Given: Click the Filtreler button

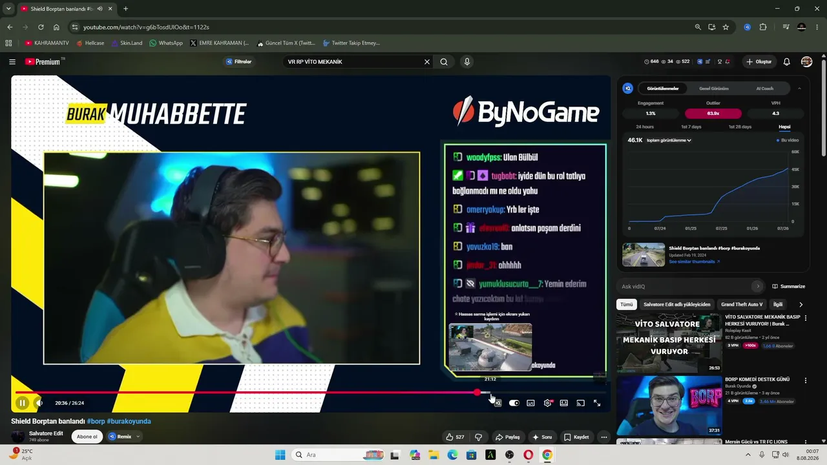Looking at the screenshot, I should tap(238, 62).
